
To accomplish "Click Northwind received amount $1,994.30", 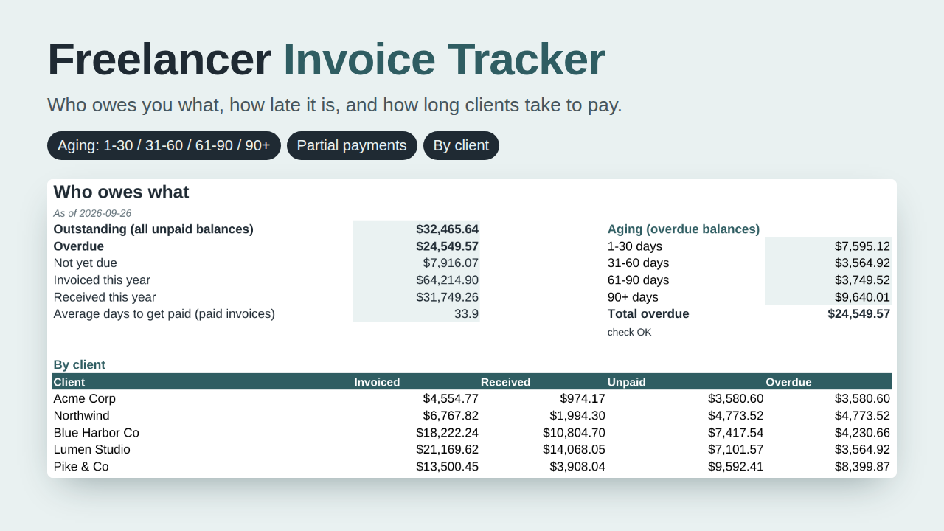I will pos(577,416).
